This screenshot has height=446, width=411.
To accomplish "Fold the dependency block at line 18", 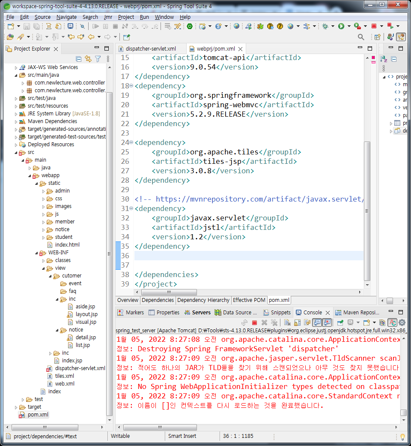I will 131,85.
